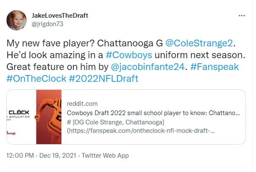
Task: Open the 12:00 PM timestamp
Action: coord(20,156)
